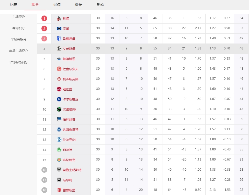This screenshot has width=251, height=196.
Task: Open the 纽伦堡 team name link
Action: click(x=67, y=89)
